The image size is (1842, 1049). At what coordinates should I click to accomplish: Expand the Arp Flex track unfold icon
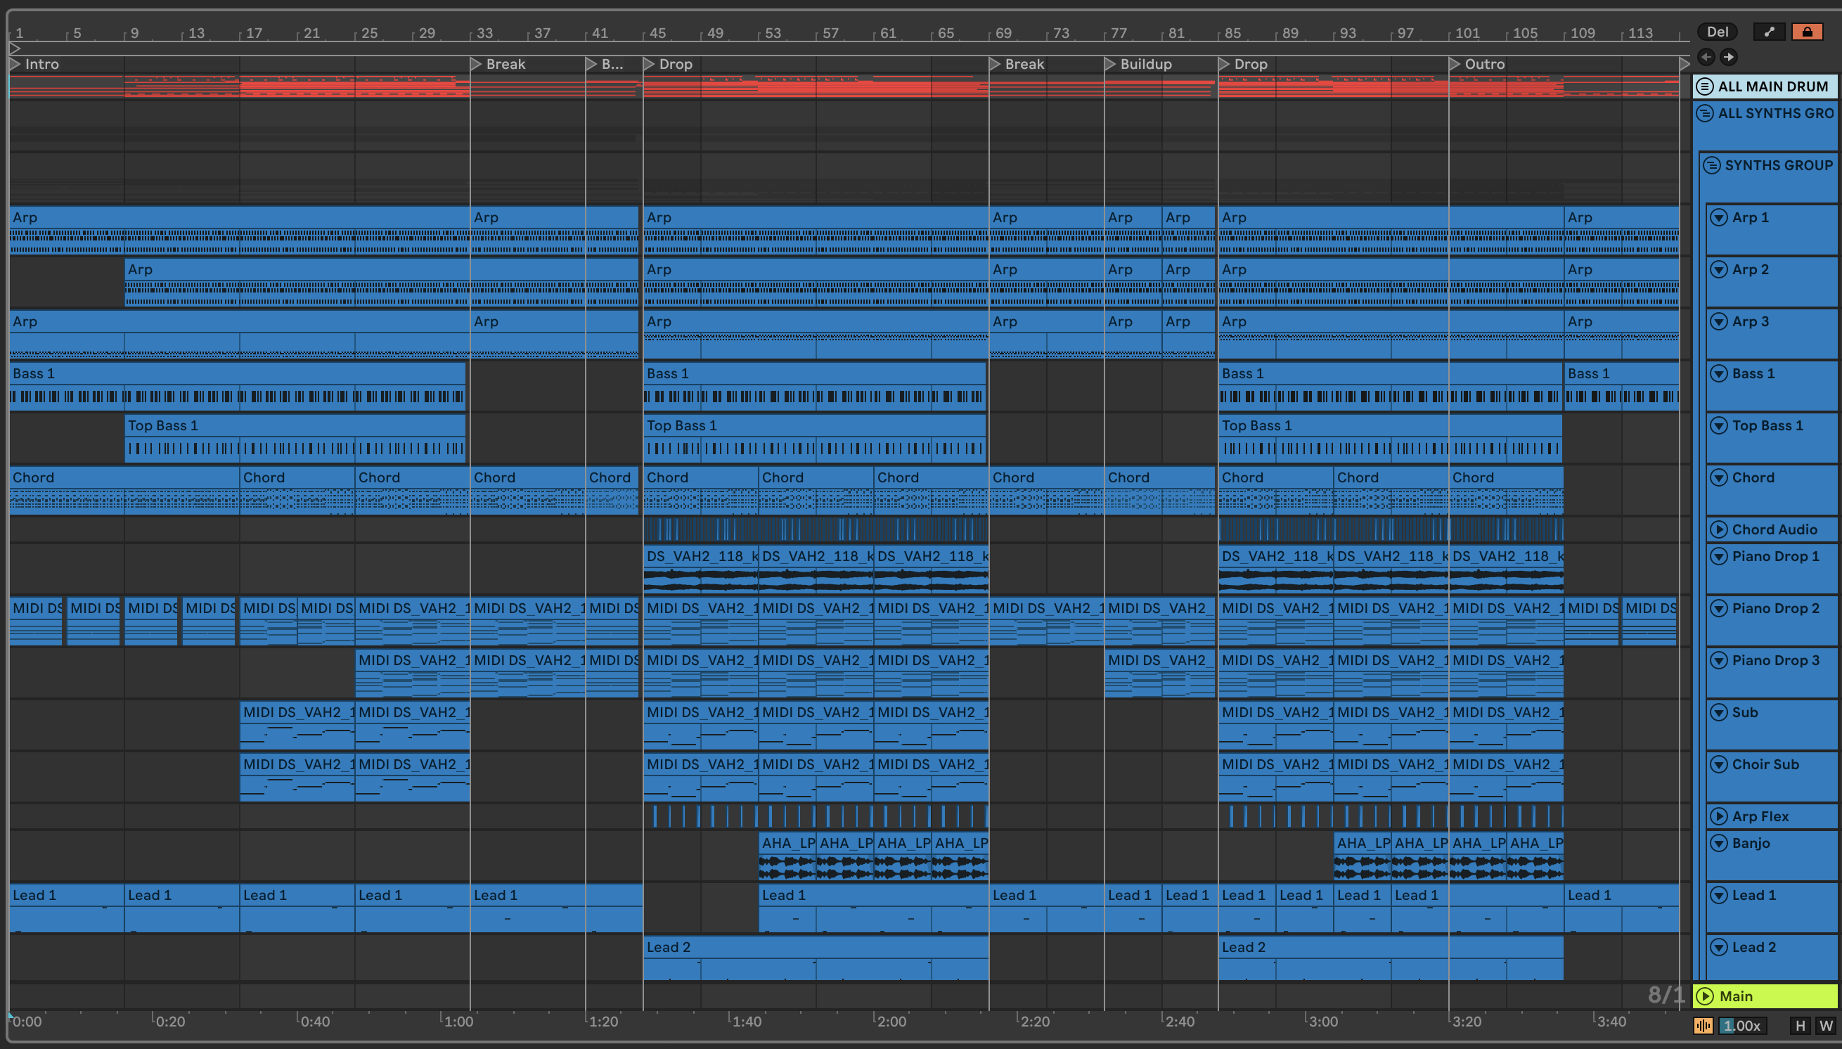coord(1719,816)
